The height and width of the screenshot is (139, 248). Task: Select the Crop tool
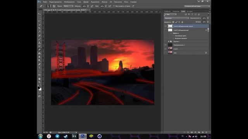pos(40,28)
